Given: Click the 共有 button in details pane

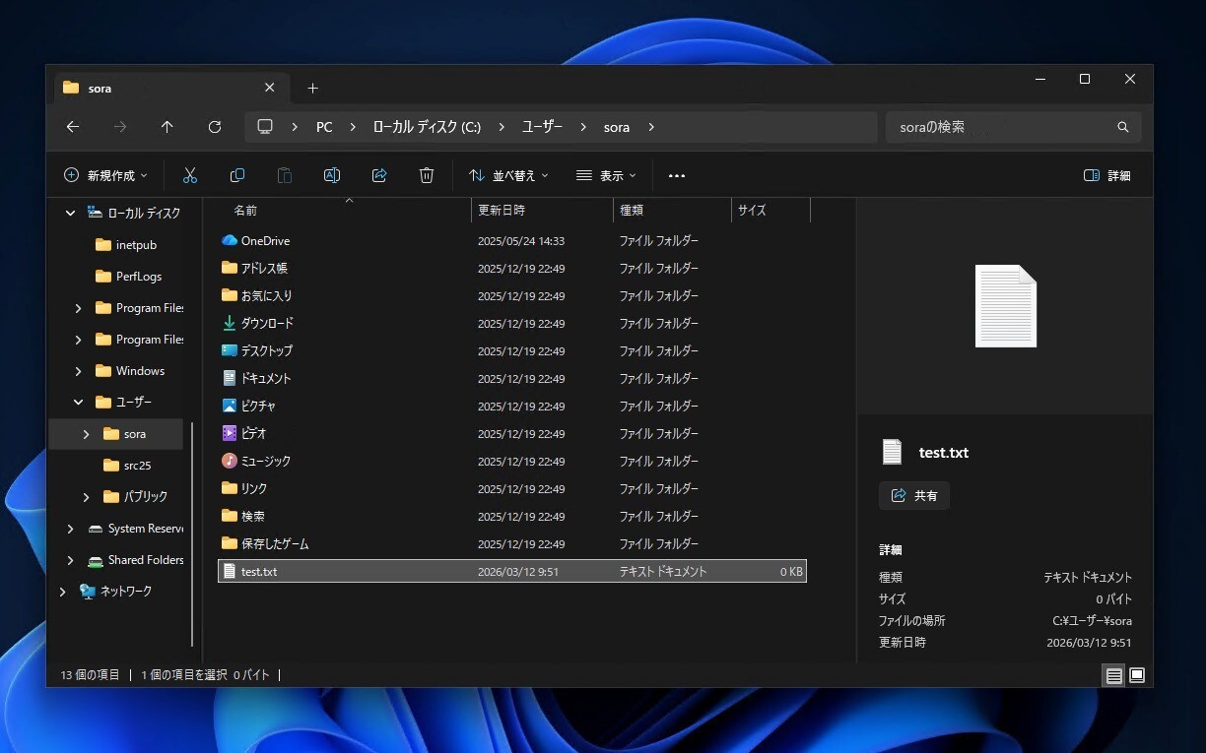Looking at the screenshot, I should [914, 496].
